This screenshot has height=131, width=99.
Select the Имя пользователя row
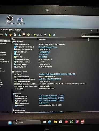(x=22, y=62)
